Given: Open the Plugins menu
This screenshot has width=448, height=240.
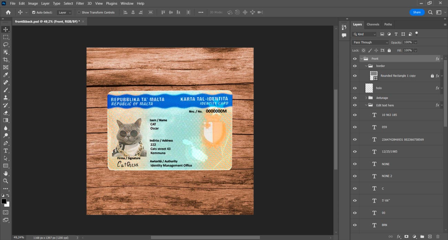Looking at the screenshot, I should pos(112,3).
